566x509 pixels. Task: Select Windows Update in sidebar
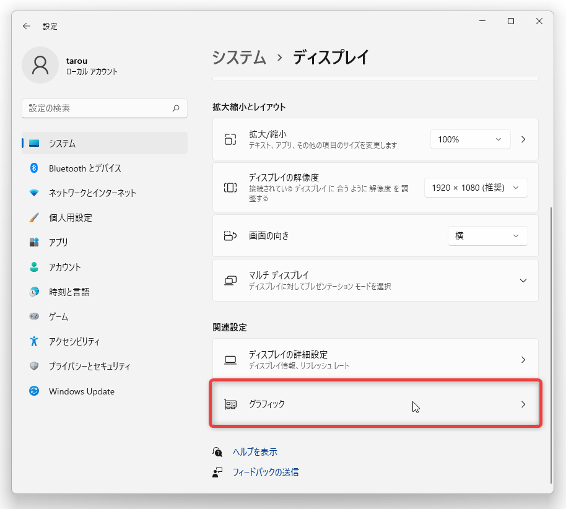(105, 391)
